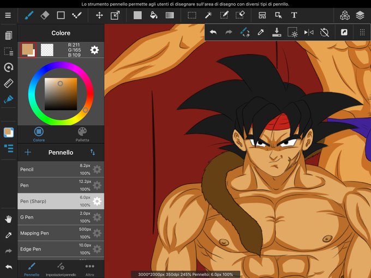Select the Gradient tool
This screenshot has height=278, width=371.
click(170, 15)
